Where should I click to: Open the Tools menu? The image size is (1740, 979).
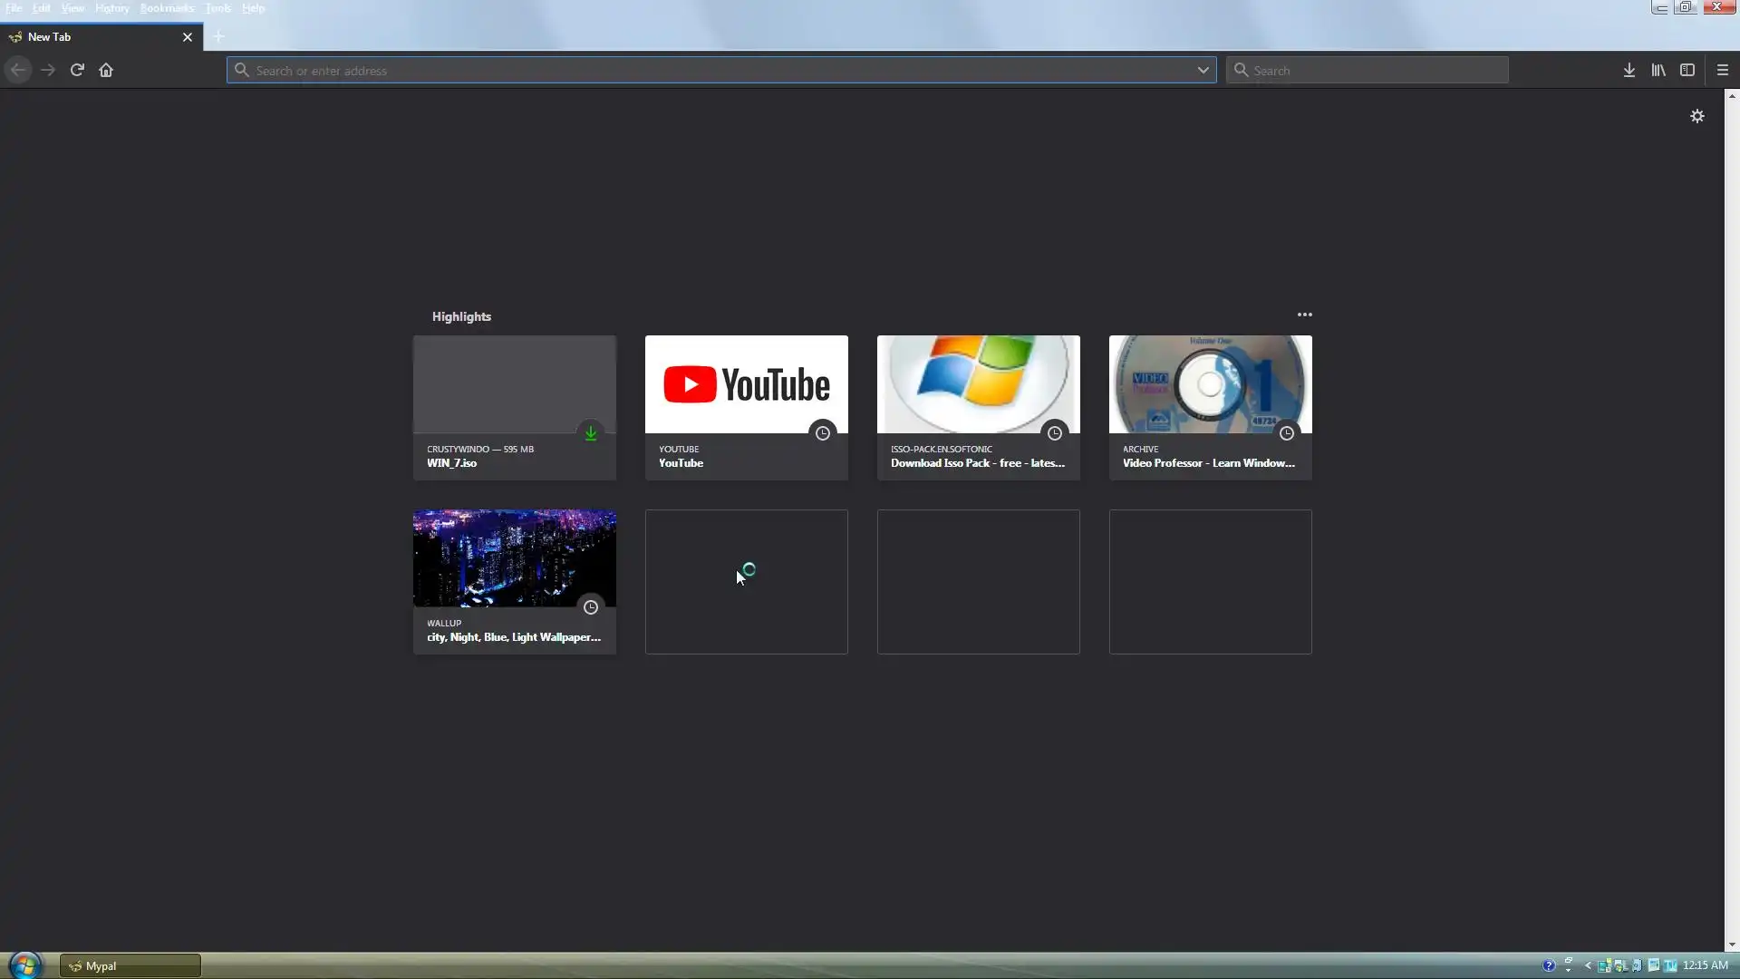click(x=217, y=8)
